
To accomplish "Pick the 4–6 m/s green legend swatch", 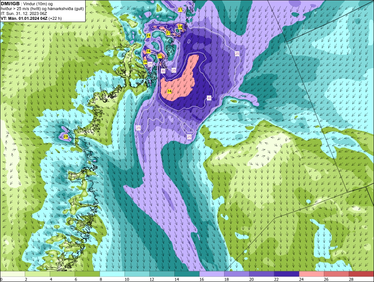I will [x=62, y=274].
